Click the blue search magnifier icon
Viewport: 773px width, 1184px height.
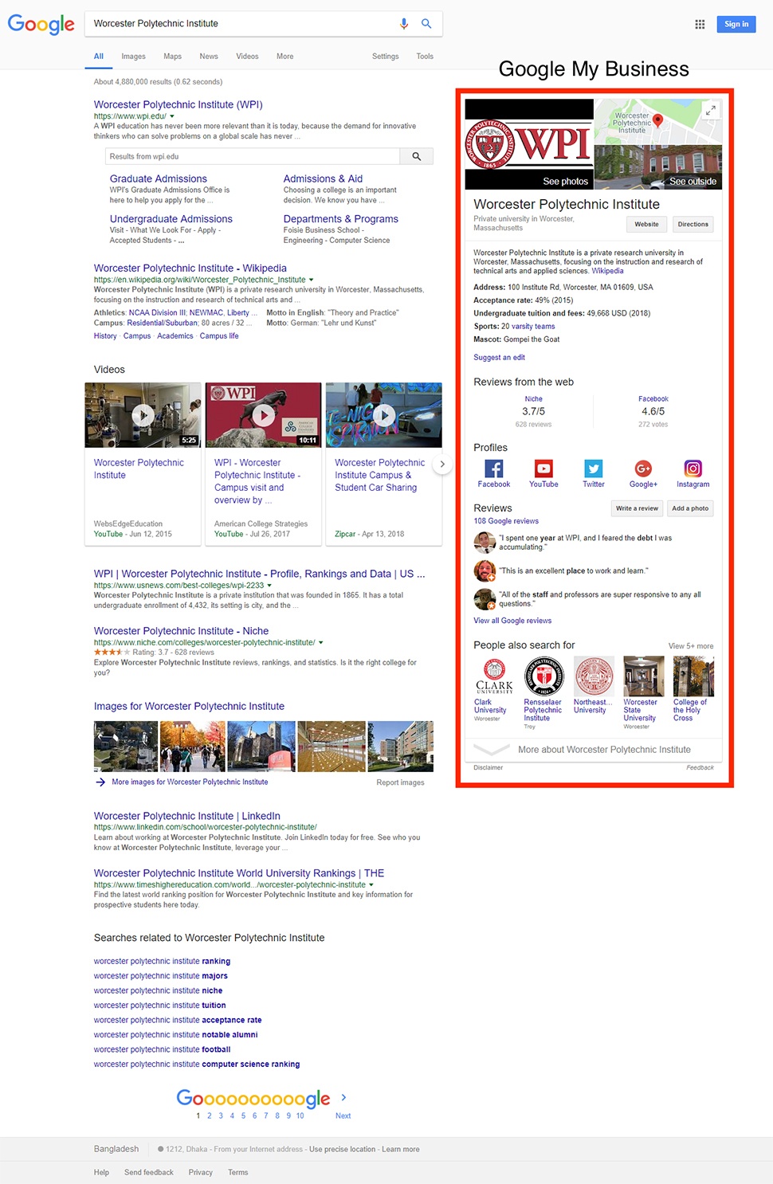click(x=426, y=24)
